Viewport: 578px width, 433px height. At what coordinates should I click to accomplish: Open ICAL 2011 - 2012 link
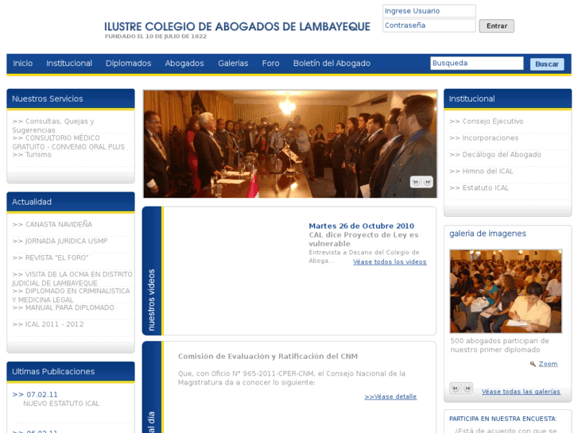pyautogui.click(x=48, y=324)
